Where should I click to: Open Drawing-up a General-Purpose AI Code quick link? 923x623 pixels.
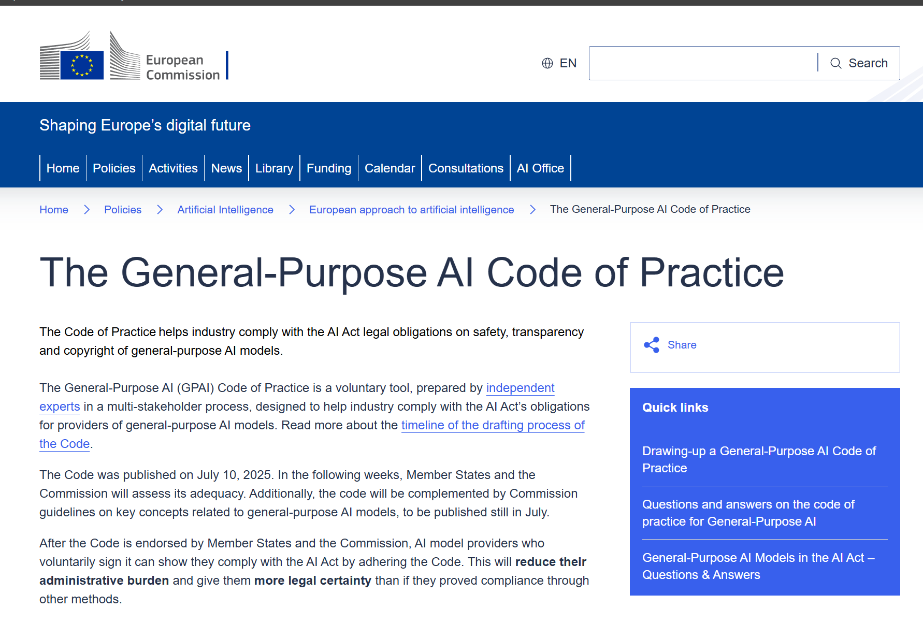[759, 459]
